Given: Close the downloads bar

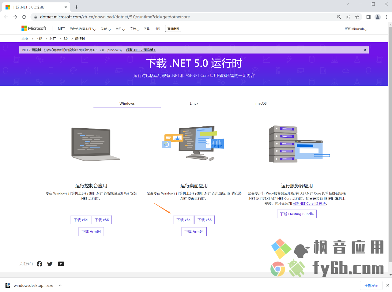Looking at the screenshot, I should coord(388,285).
